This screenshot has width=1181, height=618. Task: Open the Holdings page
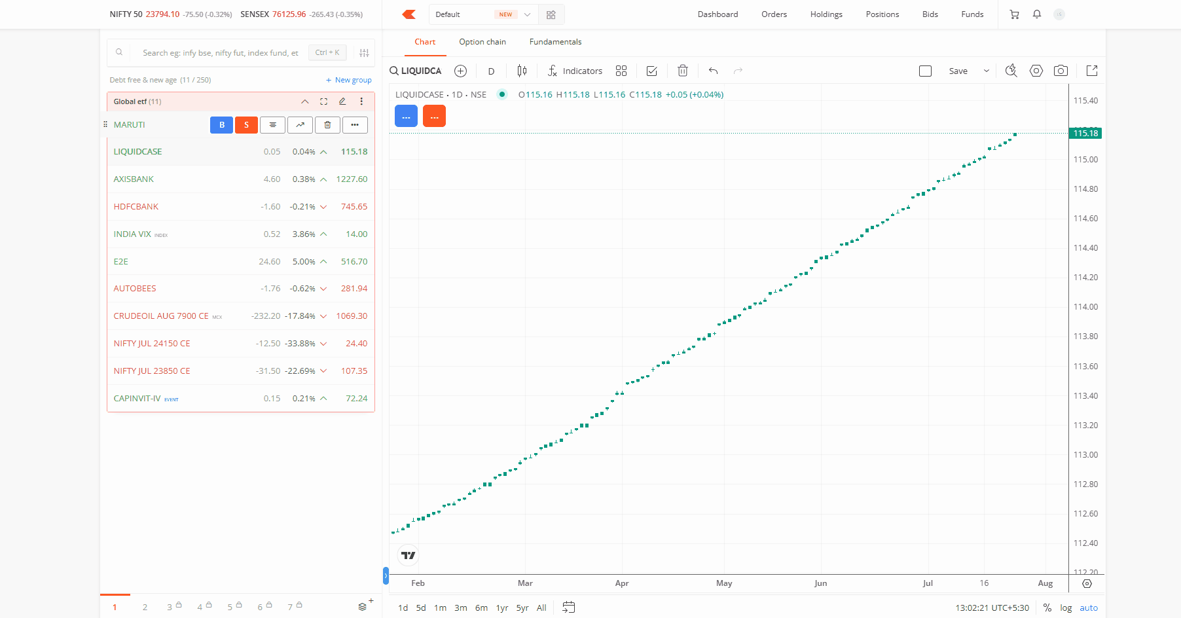tap(826, 14)
